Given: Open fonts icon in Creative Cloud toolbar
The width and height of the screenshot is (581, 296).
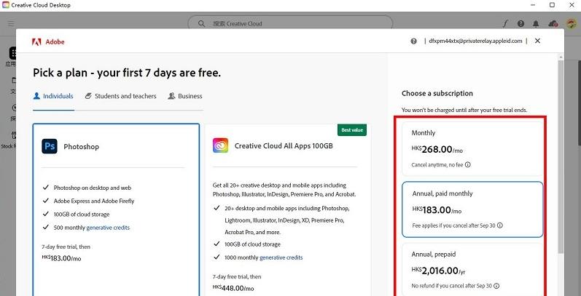Looking at the screenshot, I should point(505,24).
